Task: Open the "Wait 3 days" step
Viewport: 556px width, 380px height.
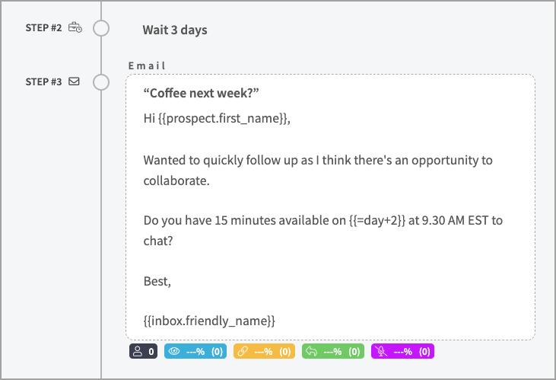Action: click(x=174, y=30)
